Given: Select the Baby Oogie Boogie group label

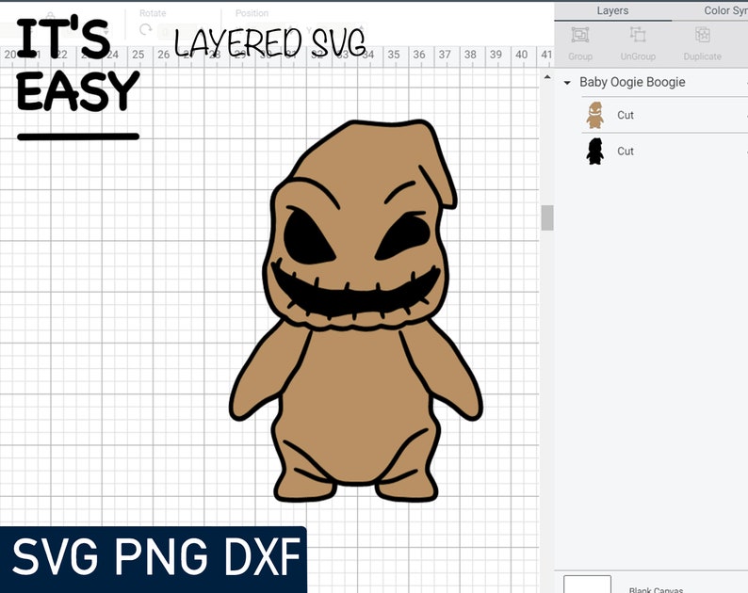Looking at the screenshot, I should point(632,82).
